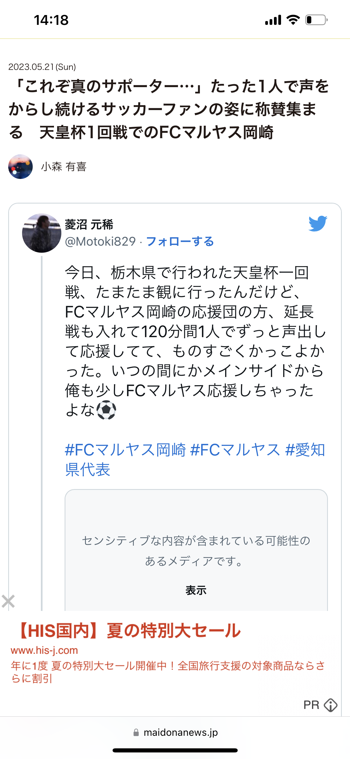350x759 pixels.
Task: Tap the battery icon in status bar
Action: click(x=316, y=20)
